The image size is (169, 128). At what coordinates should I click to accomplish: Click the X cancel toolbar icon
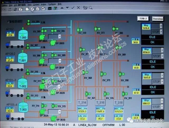78,8
